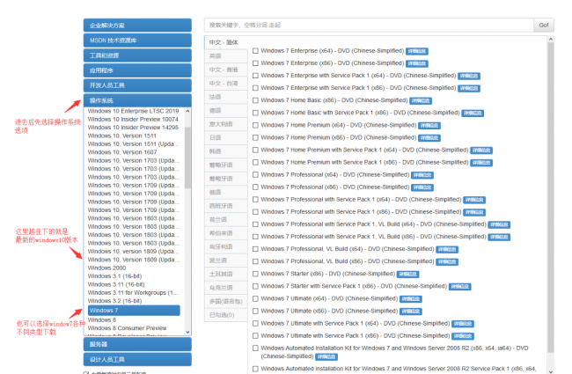The width and height of the screenshot is (572, 374).
Task: Open the 中文 - 台湾 language tab
Action: point(226,84)
